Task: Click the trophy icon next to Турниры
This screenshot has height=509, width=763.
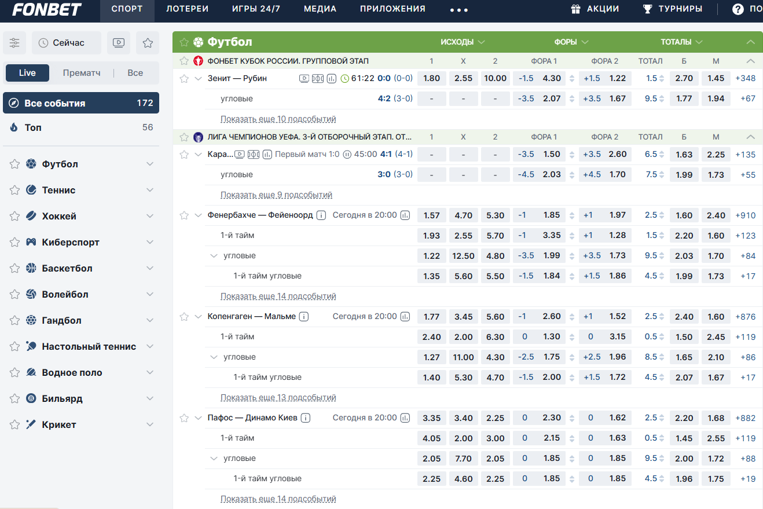Action: click(647, 9)
